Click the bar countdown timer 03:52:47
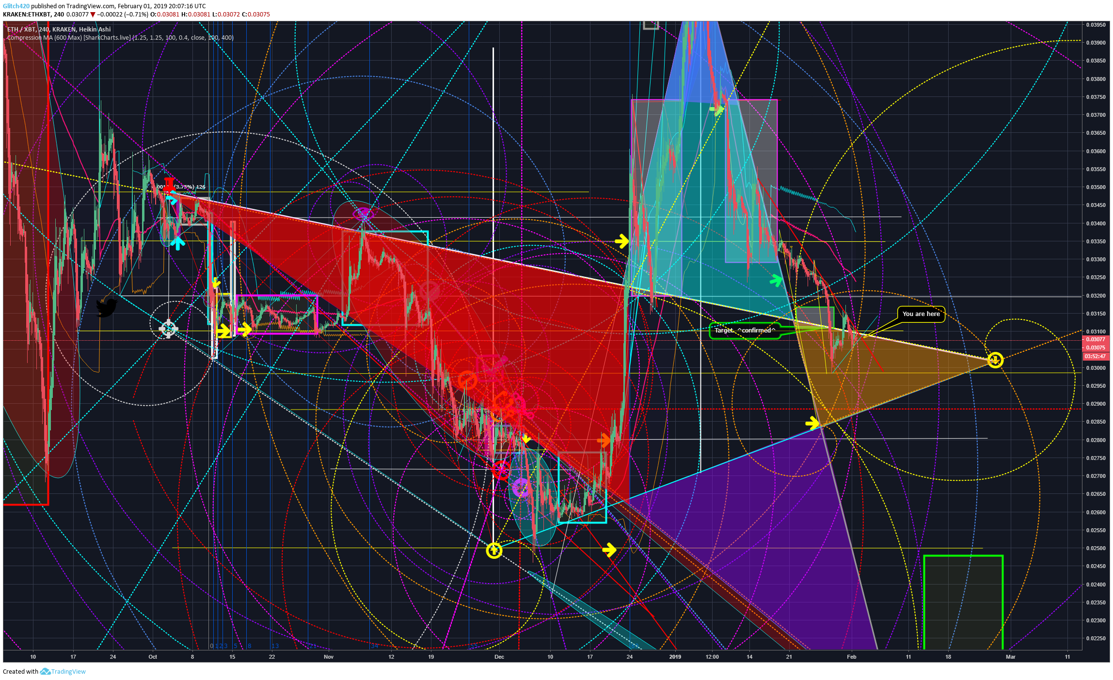Screen dimensions: 1113x680 [1096, 356]
